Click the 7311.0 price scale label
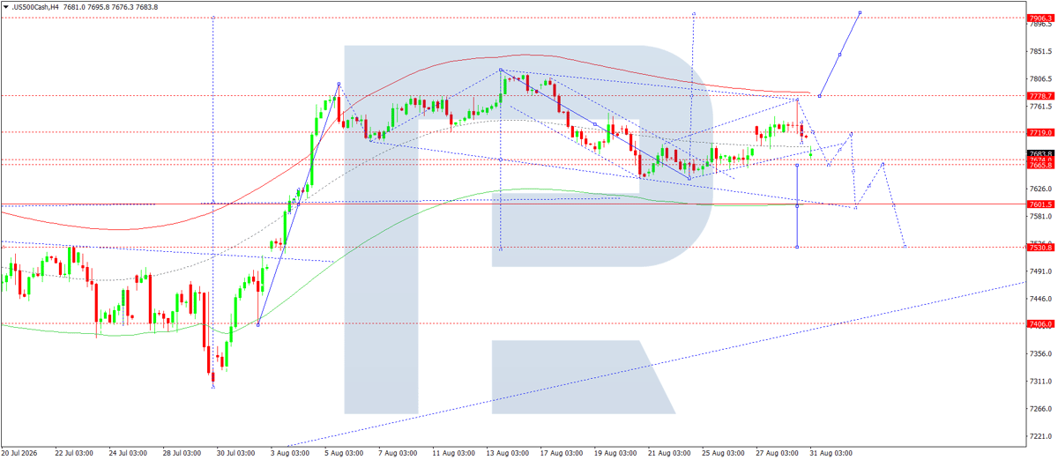This screenshot has width=1058, height=460. click(1042, 382)
